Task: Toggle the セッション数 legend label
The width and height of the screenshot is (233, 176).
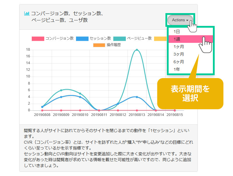Action: [x=100, y=38]
